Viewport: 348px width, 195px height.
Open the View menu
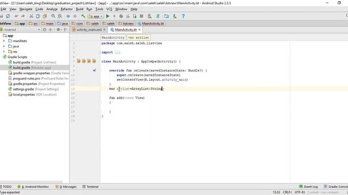tap(13, 9)
